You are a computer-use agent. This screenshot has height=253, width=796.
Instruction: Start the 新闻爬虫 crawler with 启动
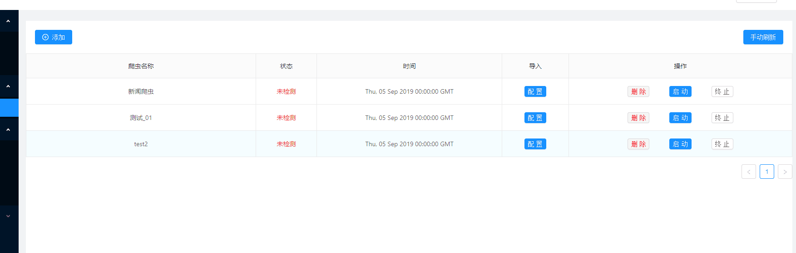[x=680, y=91]
